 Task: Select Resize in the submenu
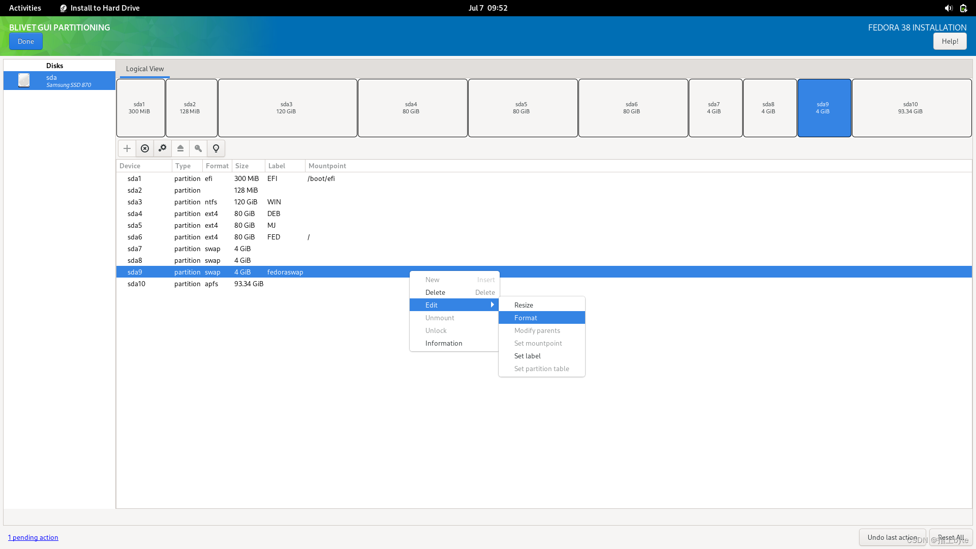524,305
